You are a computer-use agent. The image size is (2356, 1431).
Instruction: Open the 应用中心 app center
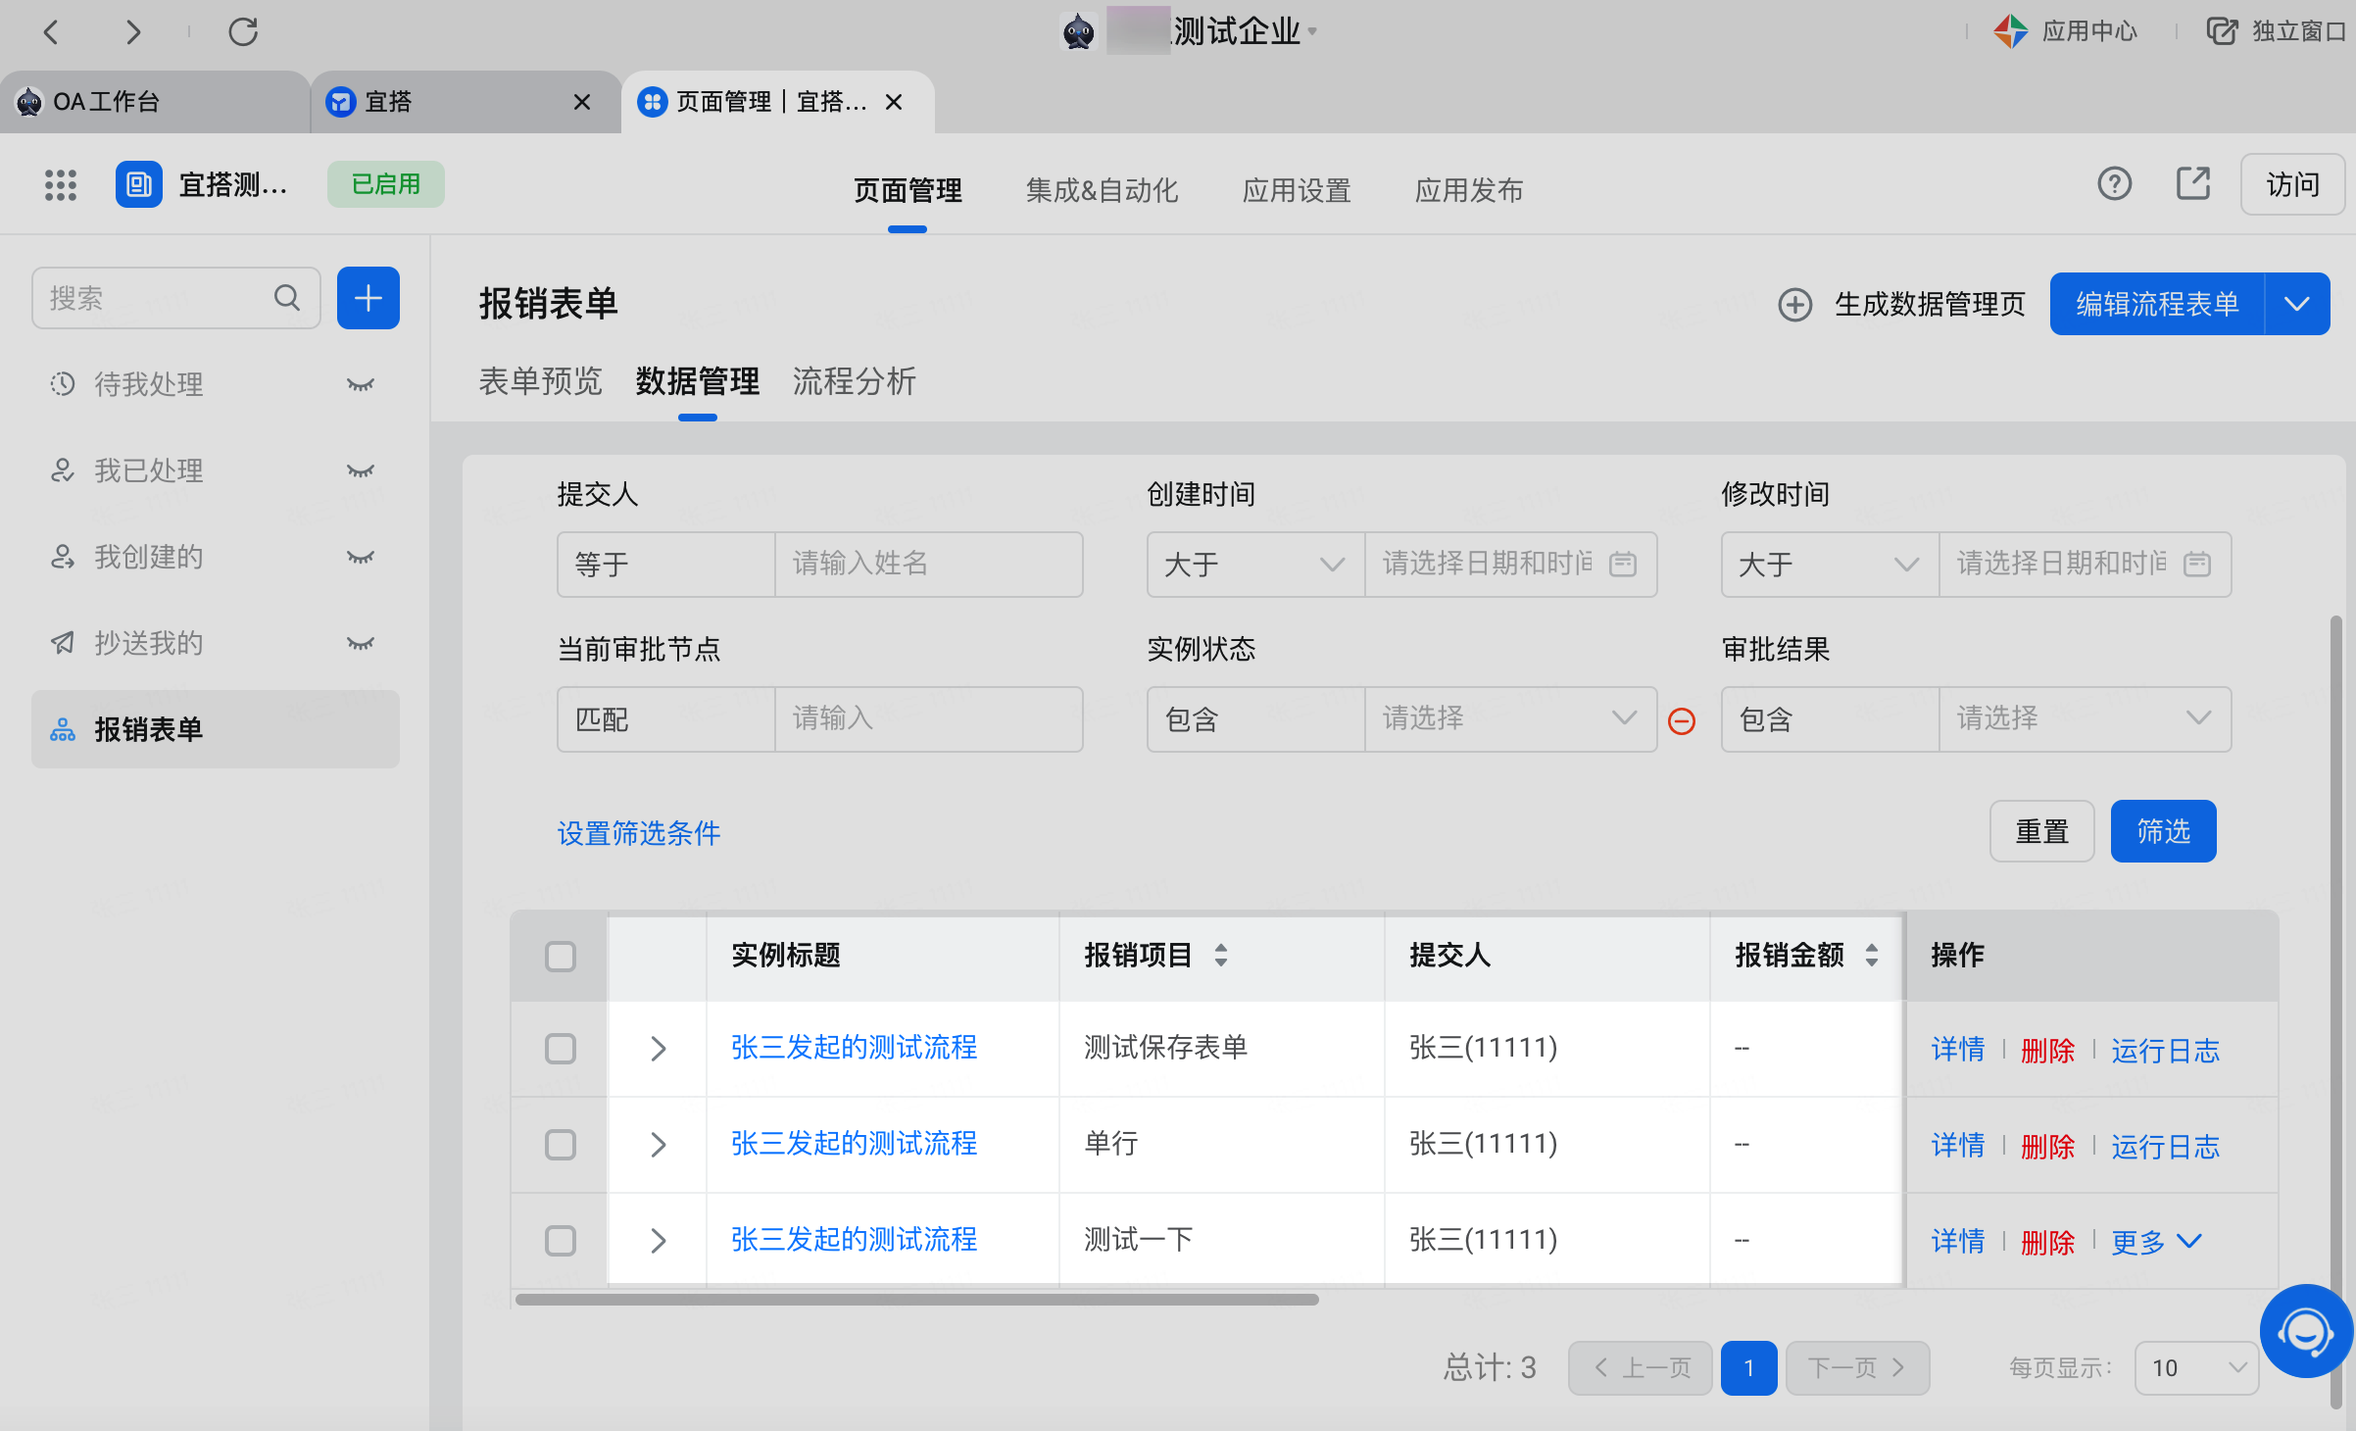point(2064,31)
